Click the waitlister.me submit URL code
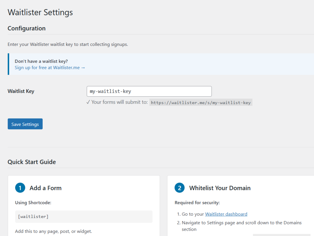 coord(201,103)
